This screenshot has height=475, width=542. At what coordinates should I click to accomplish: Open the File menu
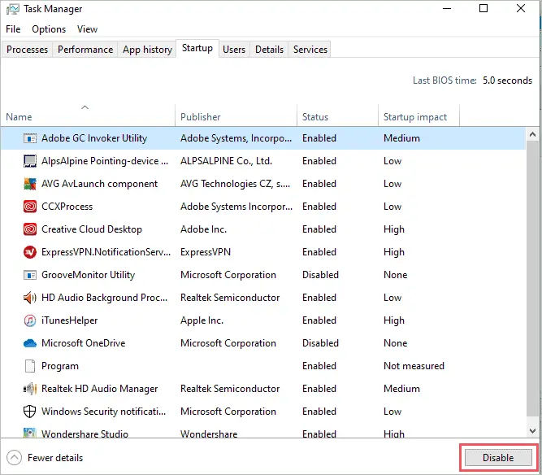(13, 29)
